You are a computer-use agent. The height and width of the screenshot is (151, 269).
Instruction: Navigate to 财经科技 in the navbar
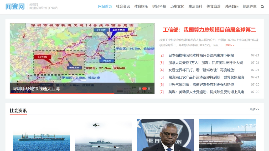[159, 7]
